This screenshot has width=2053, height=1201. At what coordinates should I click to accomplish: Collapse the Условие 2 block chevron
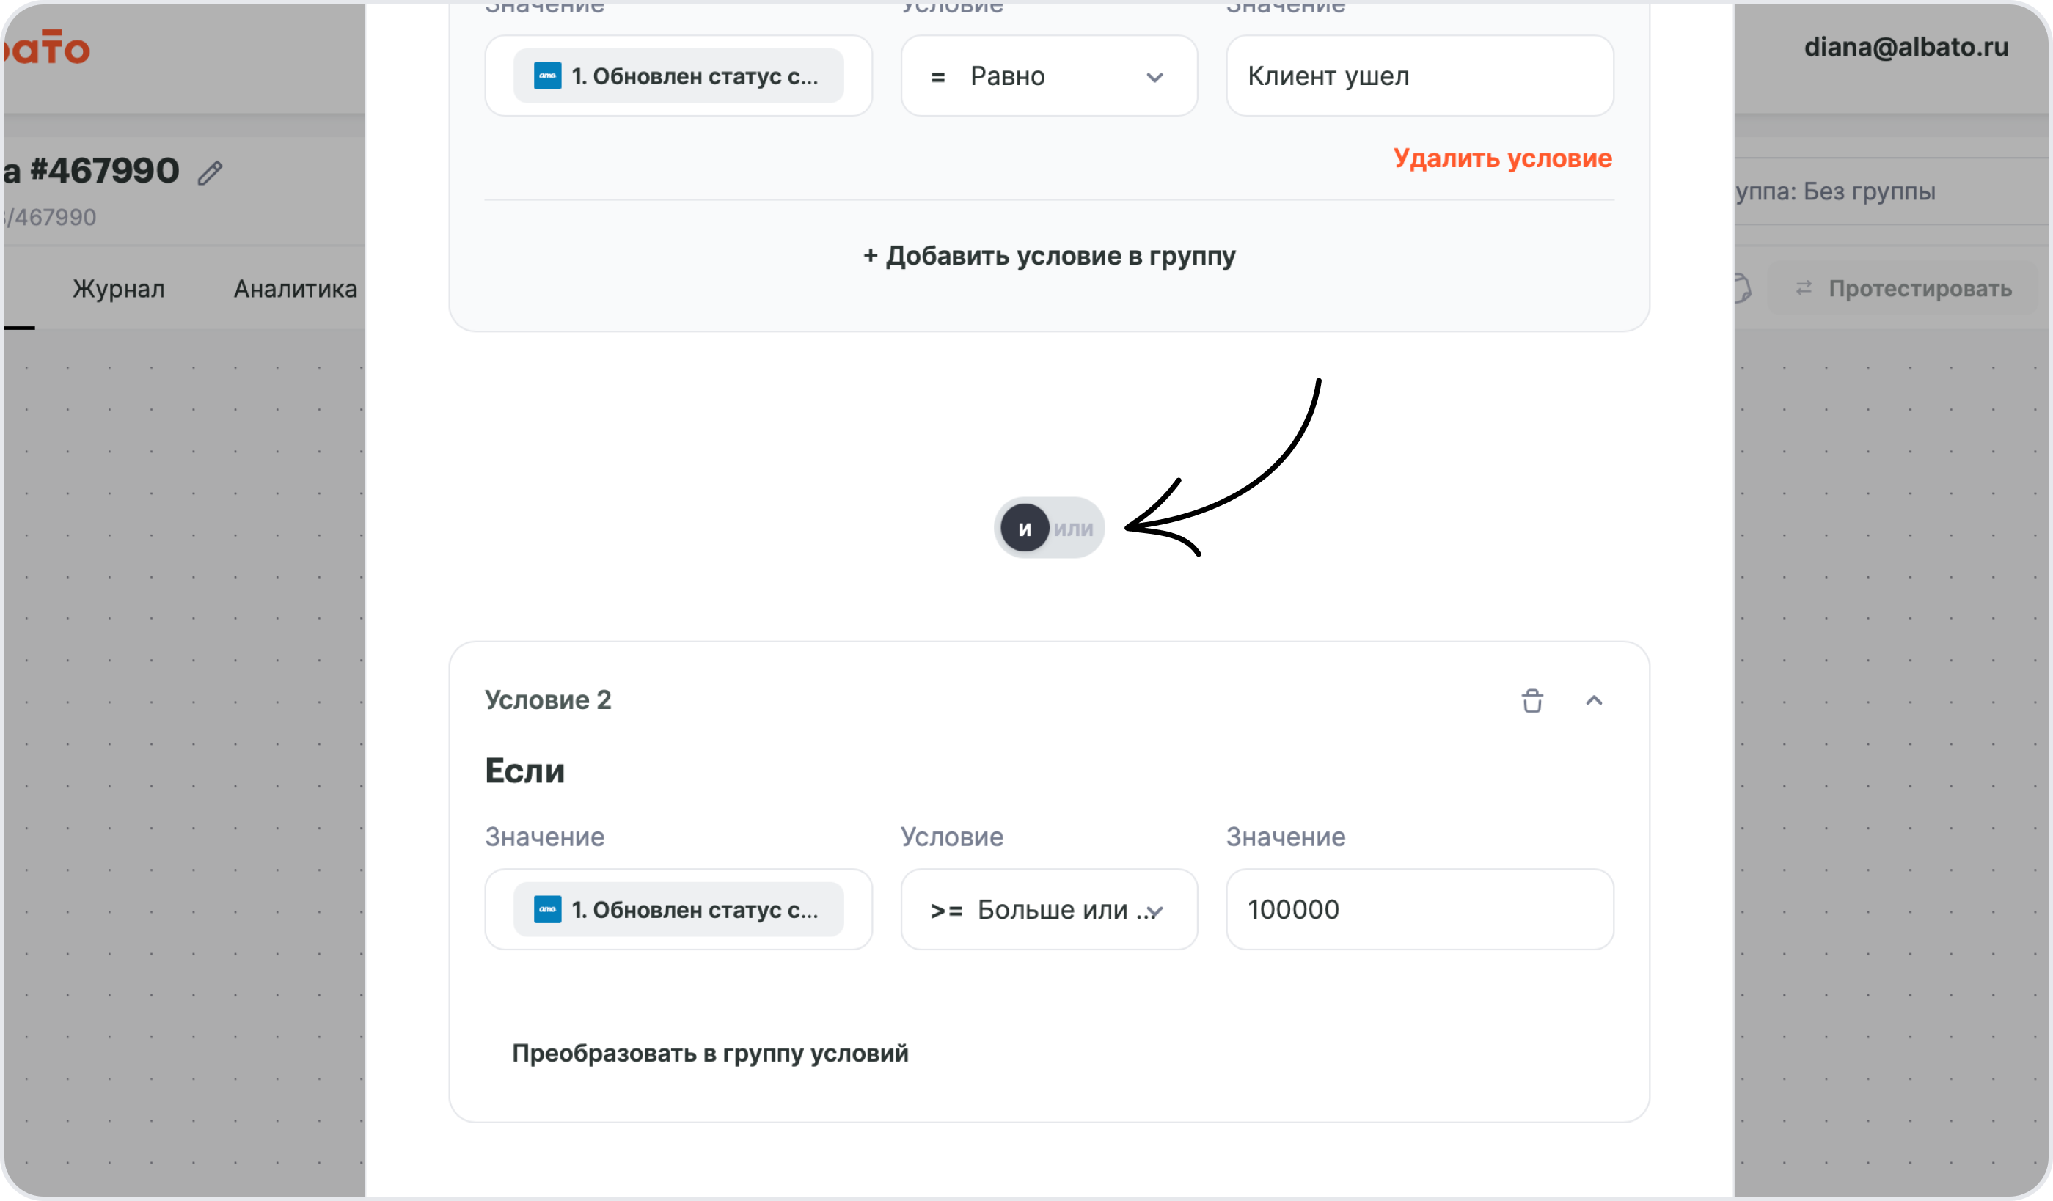(1594, 700)
